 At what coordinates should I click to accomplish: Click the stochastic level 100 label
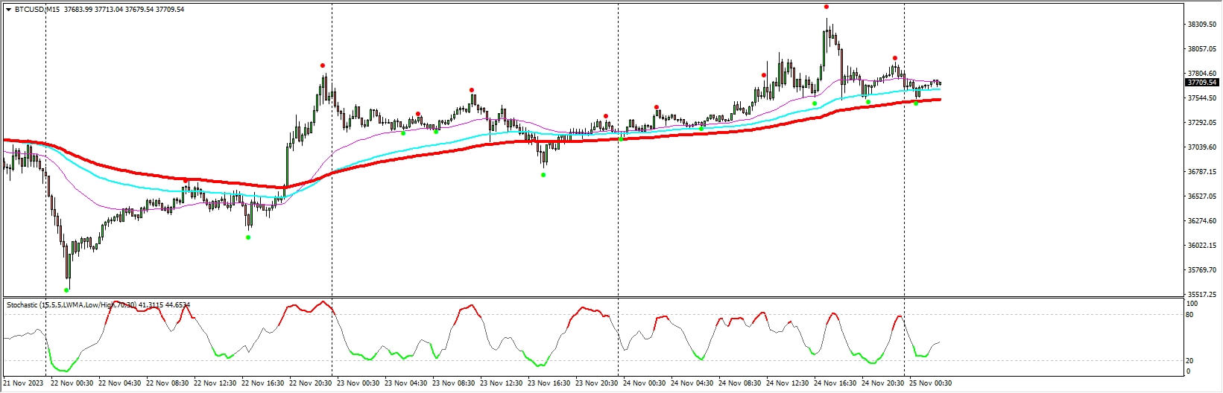coord(1192,304)
